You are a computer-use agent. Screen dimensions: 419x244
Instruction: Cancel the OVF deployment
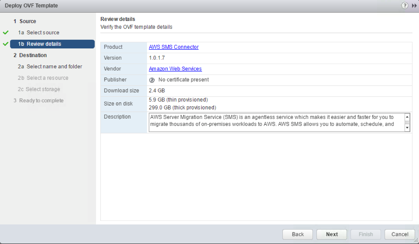coord(399,234)
